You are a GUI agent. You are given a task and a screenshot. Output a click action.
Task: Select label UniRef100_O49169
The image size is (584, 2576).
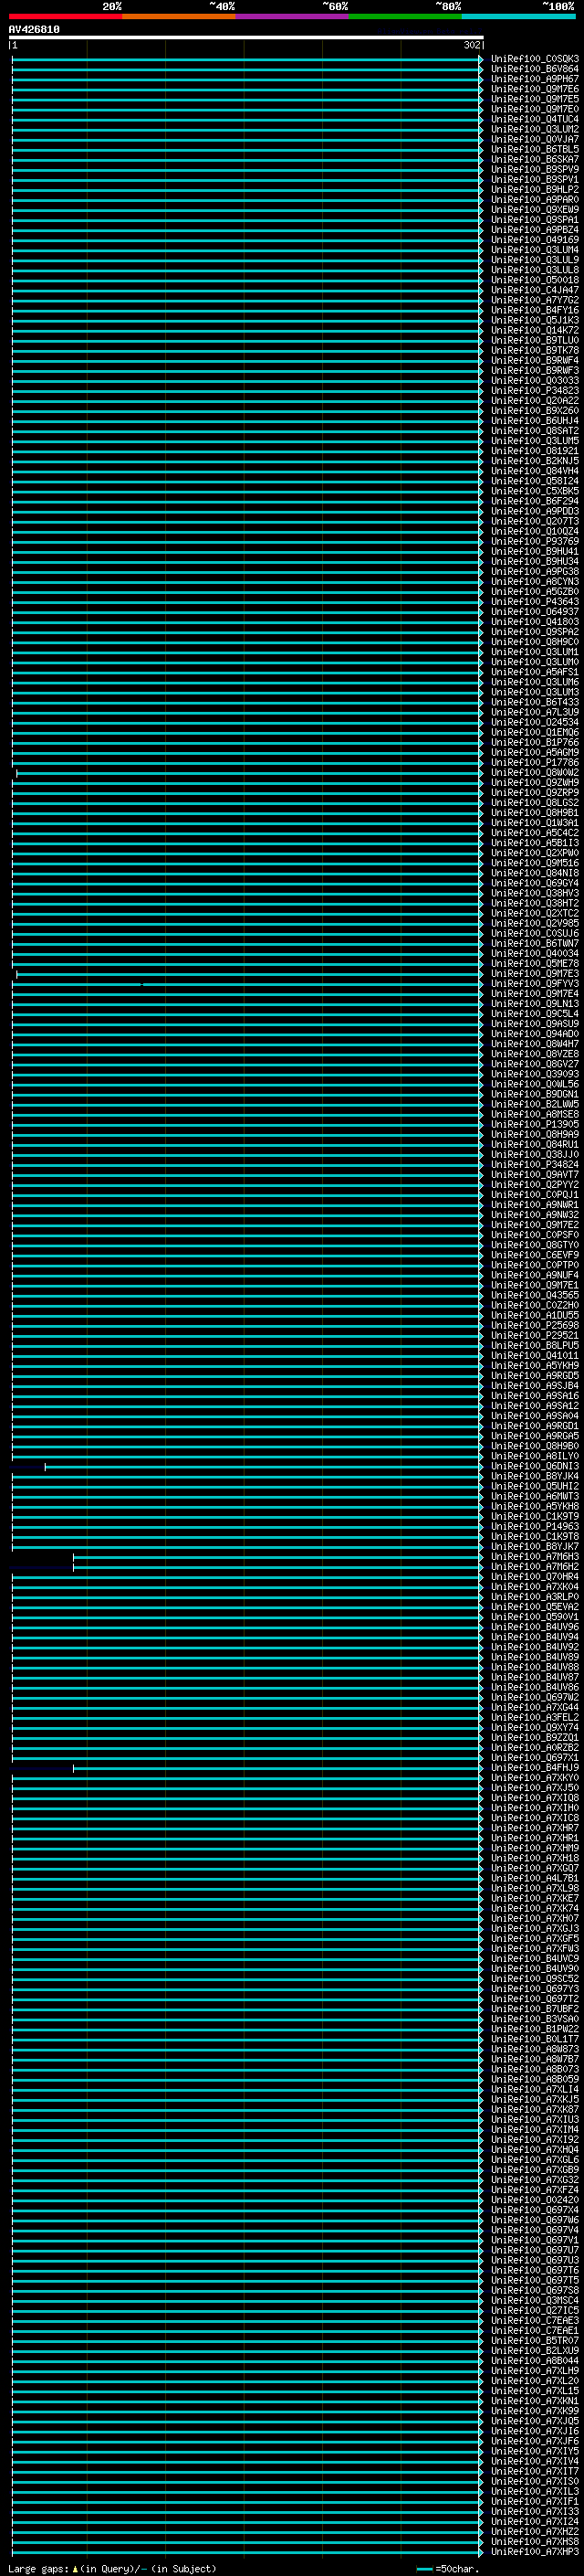(535, 240)
